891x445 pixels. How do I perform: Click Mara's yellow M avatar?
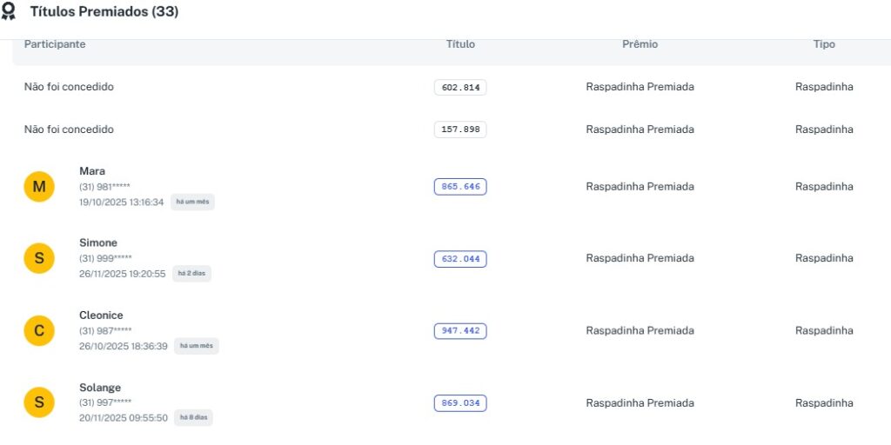click(39, 186)
